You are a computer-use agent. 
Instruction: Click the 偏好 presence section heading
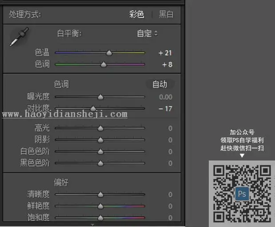tap(61, 182)
